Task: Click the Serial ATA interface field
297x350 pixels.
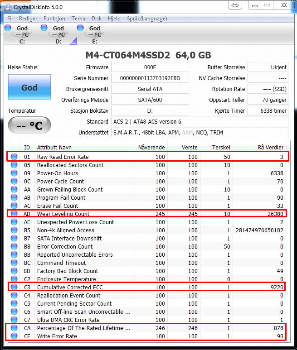Action: (x=150, y=89)
